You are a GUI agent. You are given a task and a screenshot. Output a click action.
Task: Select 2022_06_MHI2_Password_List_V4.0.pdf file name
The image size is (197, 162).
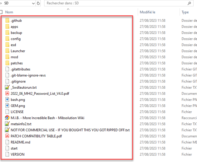(40, 94)
